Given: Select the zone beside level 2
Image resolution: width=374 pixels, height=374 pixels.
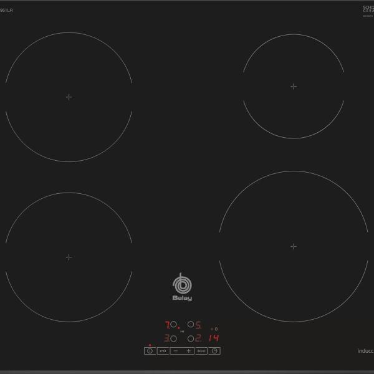Looking at the screenshot, I should (191, 338).
